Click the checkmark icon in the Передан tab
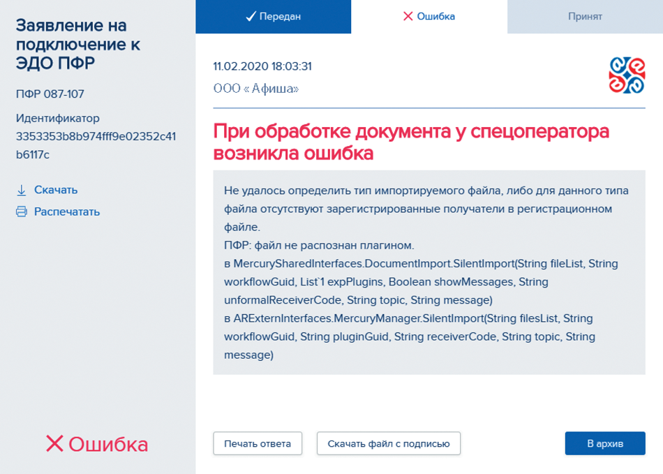This screenshot has height=474, width=663. point(251,17)
